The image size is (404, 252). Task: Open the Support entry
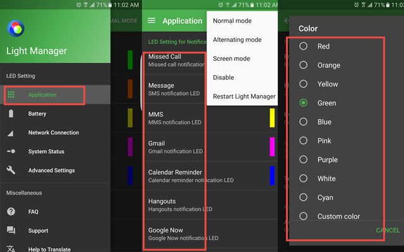tap(55, 231)
